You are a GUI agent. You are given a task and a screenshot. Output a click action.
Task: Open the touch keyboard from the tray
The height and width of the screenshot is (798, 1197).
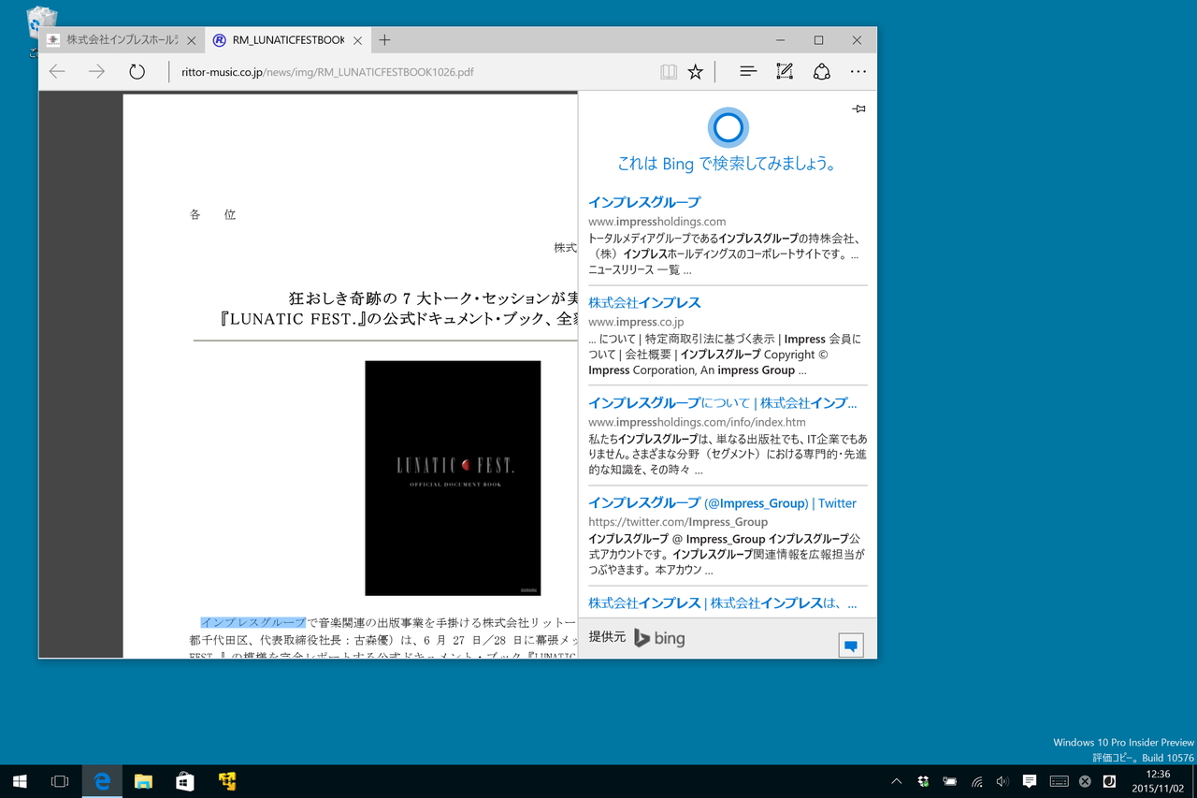coord(1059,781)
